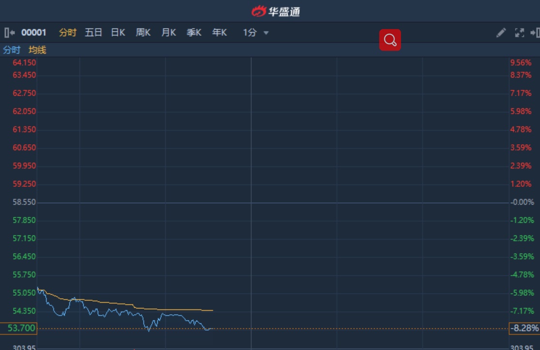Show the 季K quarterly chart
This screenshot has height=350, width=540.
point(194,33)
